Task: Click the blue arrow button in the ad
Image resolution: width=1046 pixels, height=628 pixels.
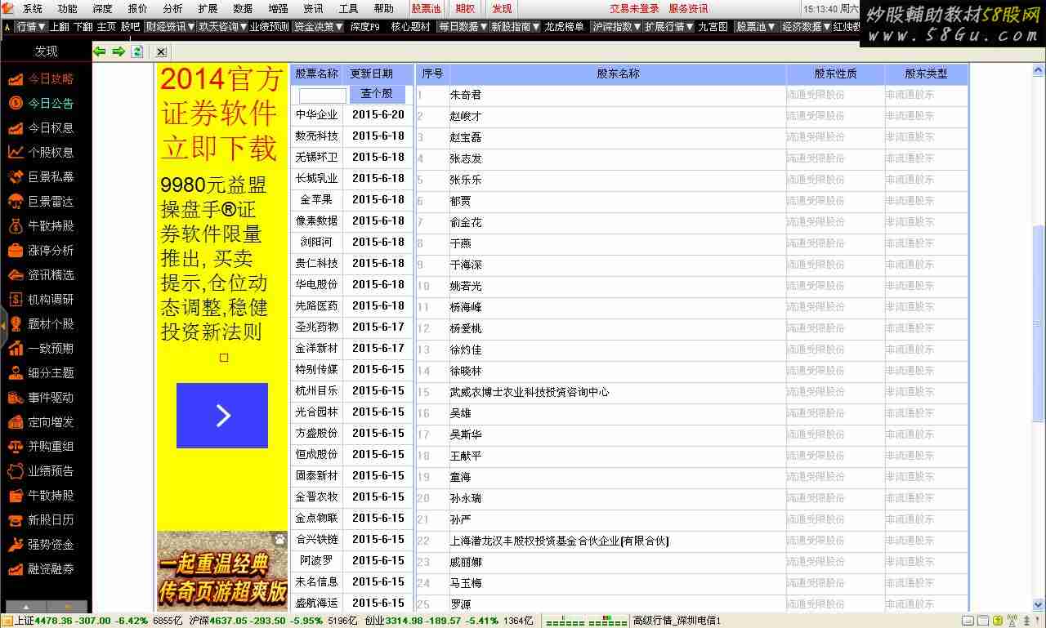Action: (x=222, y=416)
